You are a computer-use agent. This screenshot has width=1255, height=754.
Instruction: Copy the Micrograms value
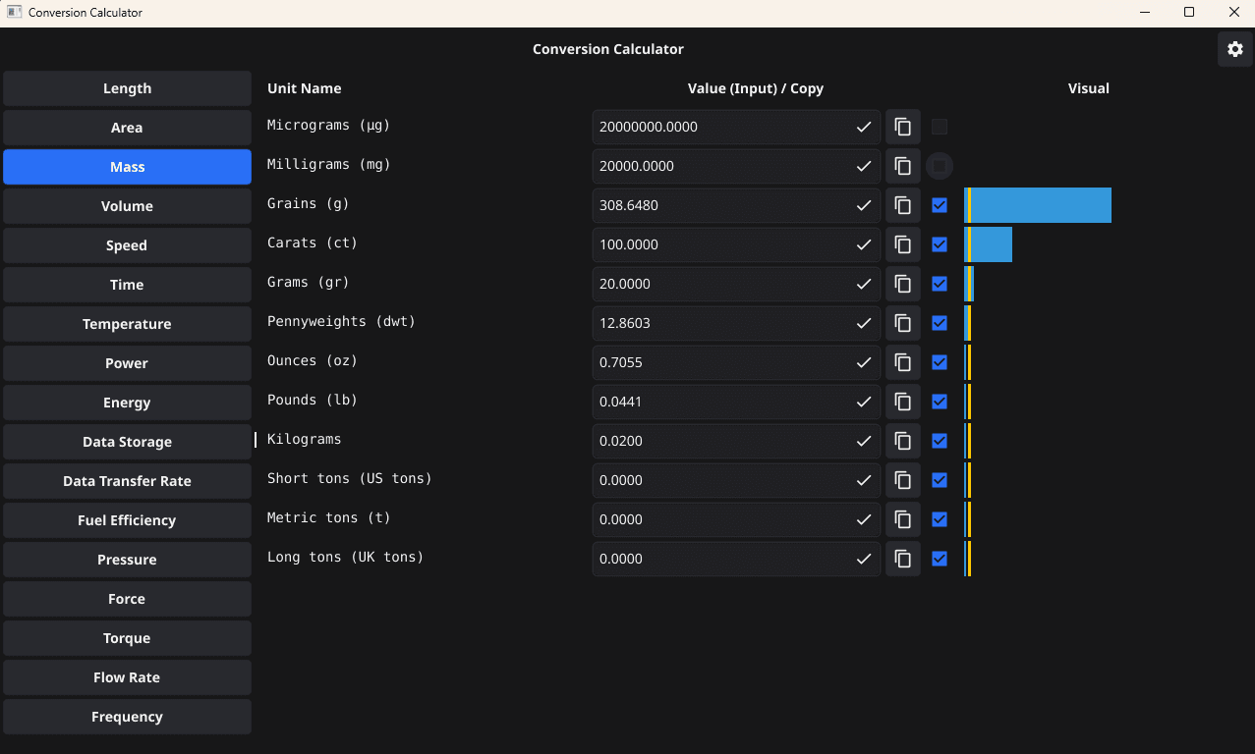click(x=902, y=127)
